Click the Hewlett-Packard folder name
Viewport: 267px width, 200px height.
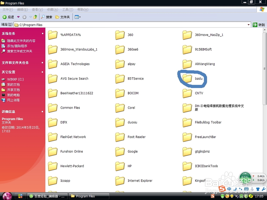72,166
